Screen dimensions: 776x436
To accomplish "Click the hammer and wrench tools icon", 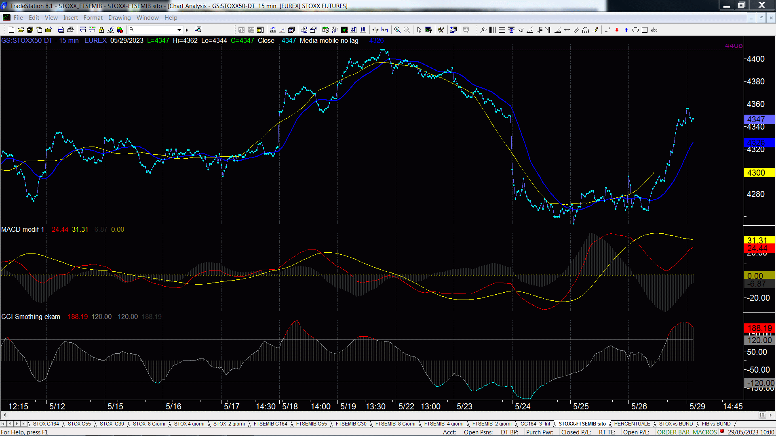I will [x=441, y=30].
